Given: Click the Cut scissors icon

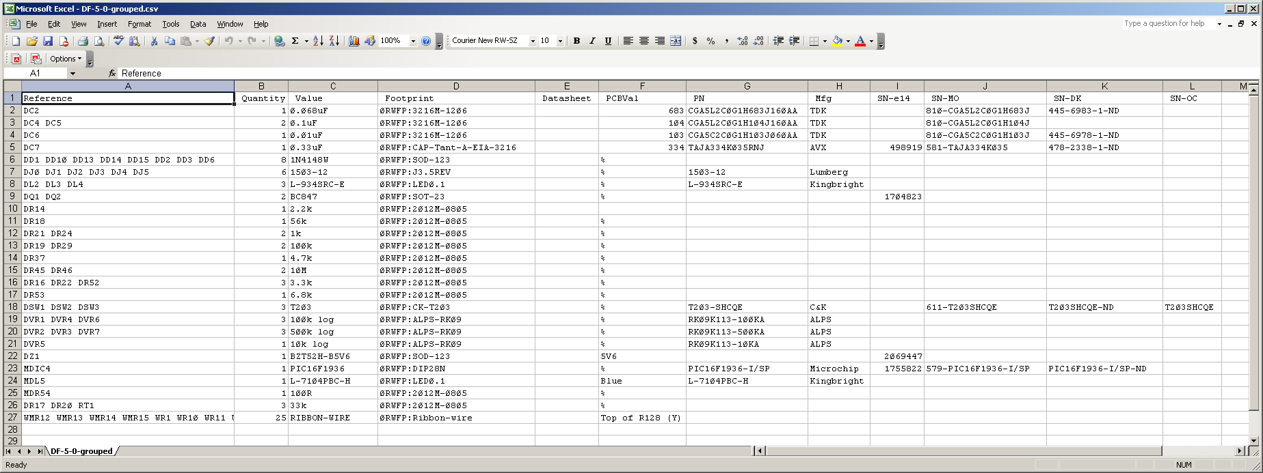Looking at the screenshot, I should [x=154, y=41].
